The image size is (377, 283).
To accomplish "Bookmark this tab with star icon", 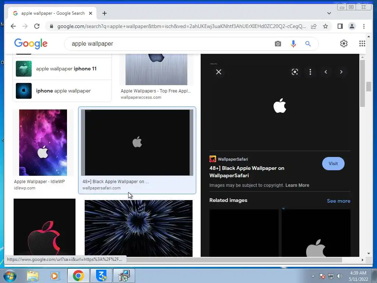I will [x=325, y=26].
